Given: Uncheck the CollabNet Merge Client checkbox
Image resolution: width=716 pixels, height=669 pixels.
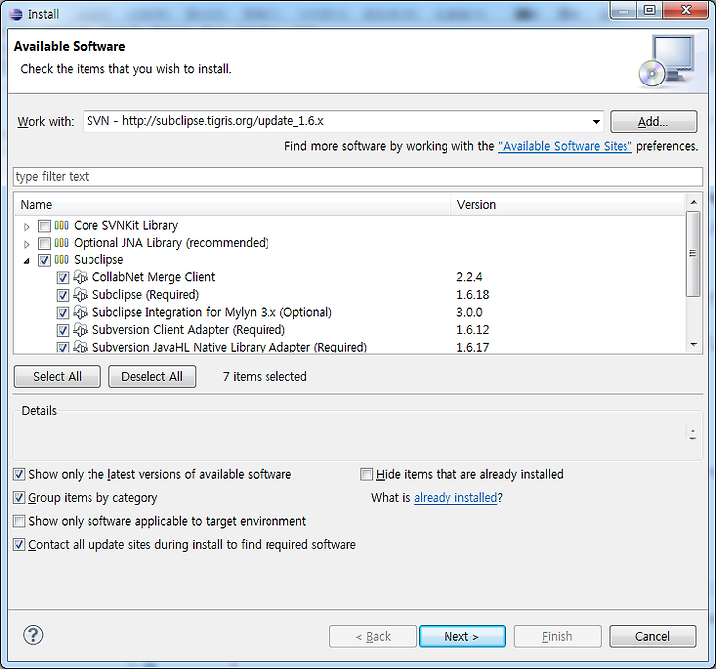Looking at the screenshot, I should point(63,278).
